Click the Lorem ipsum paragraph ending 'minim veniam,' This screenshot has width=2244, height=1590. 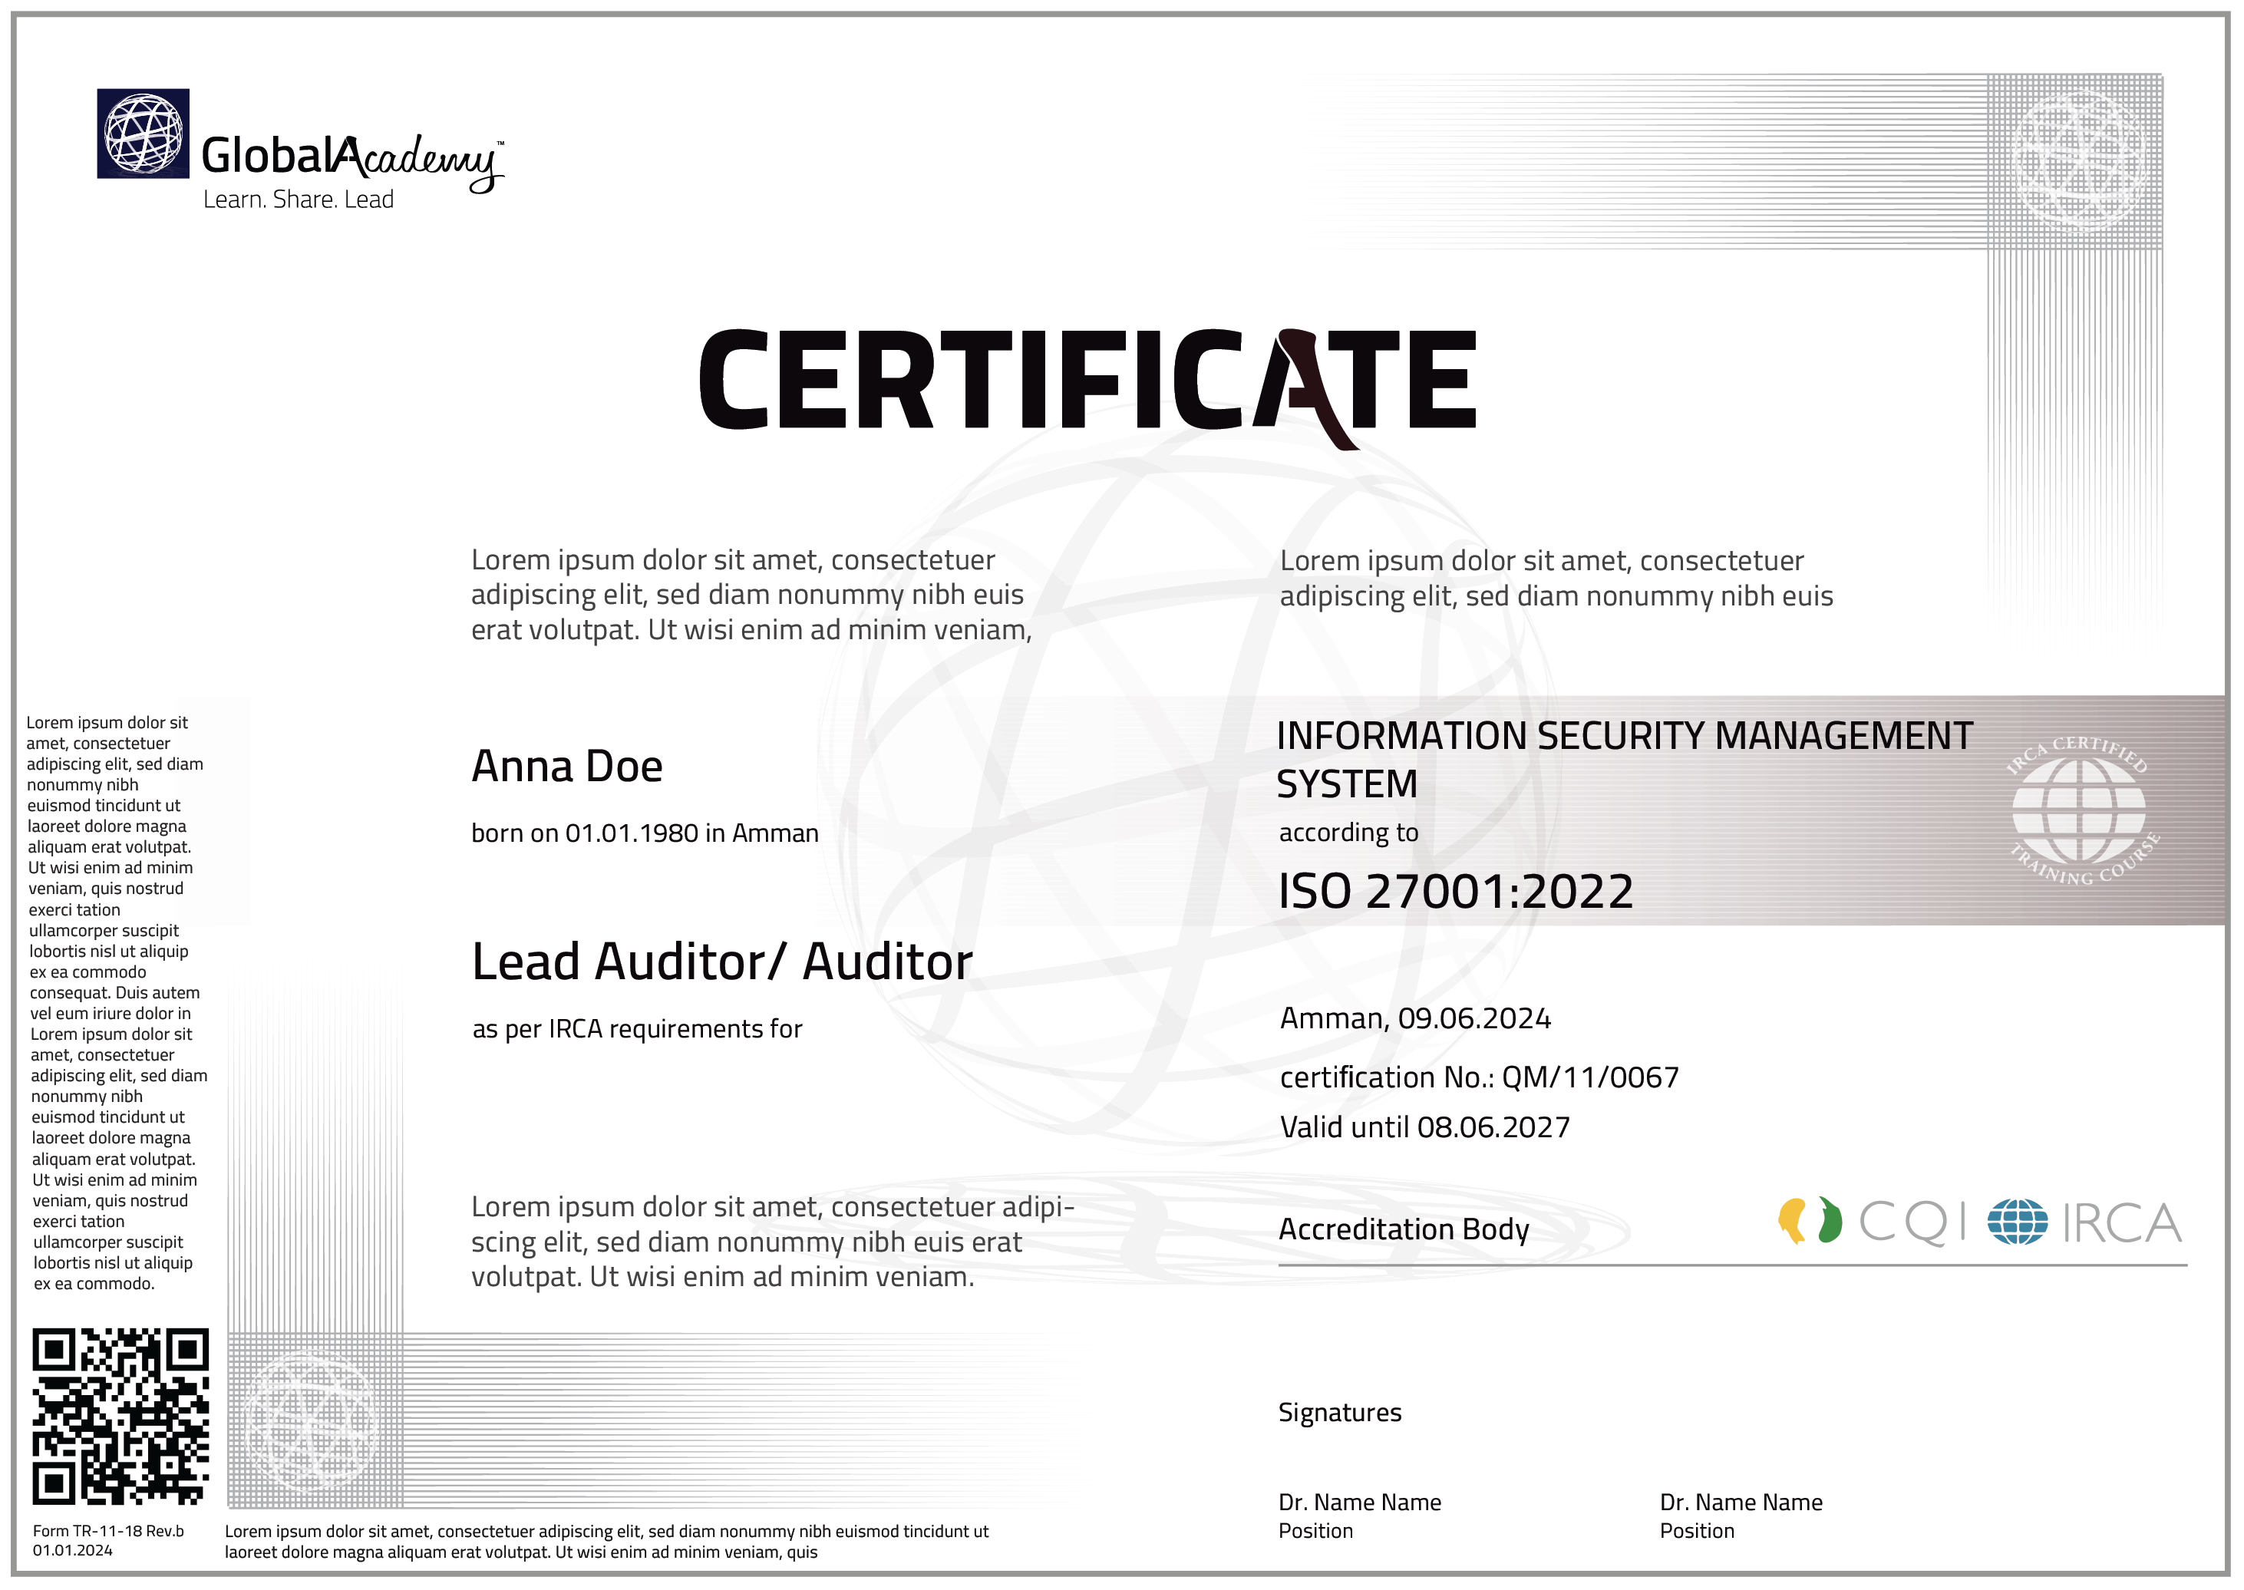pos(751,594)
